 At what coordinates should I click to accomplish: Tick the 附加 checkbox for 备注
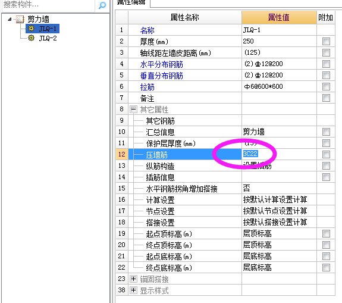coord(326,98)
